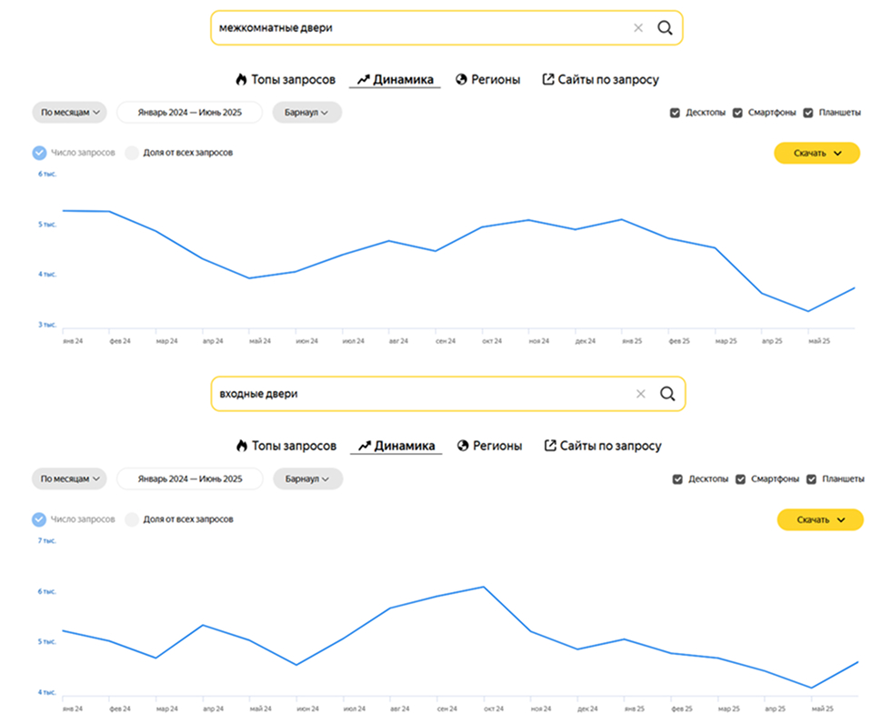Switch to Динамика tab in top panel
This screenshot has width=892, height=724.
click(395, 80)
